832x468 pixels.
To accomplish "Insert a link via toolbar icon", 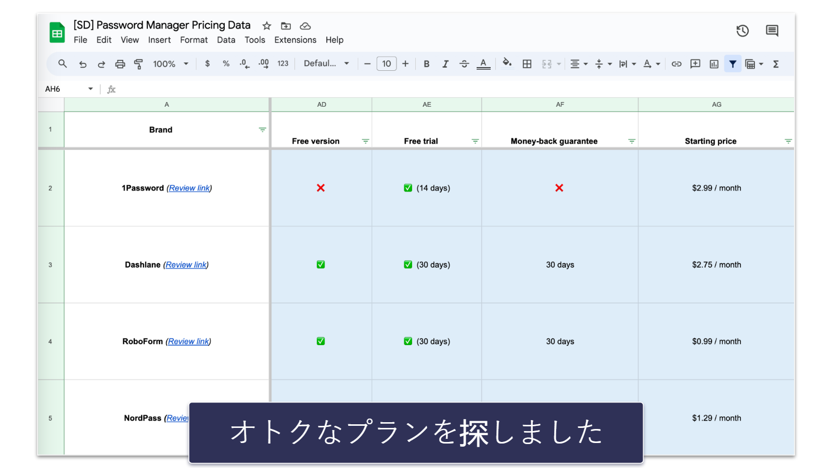I will (676, 64).
